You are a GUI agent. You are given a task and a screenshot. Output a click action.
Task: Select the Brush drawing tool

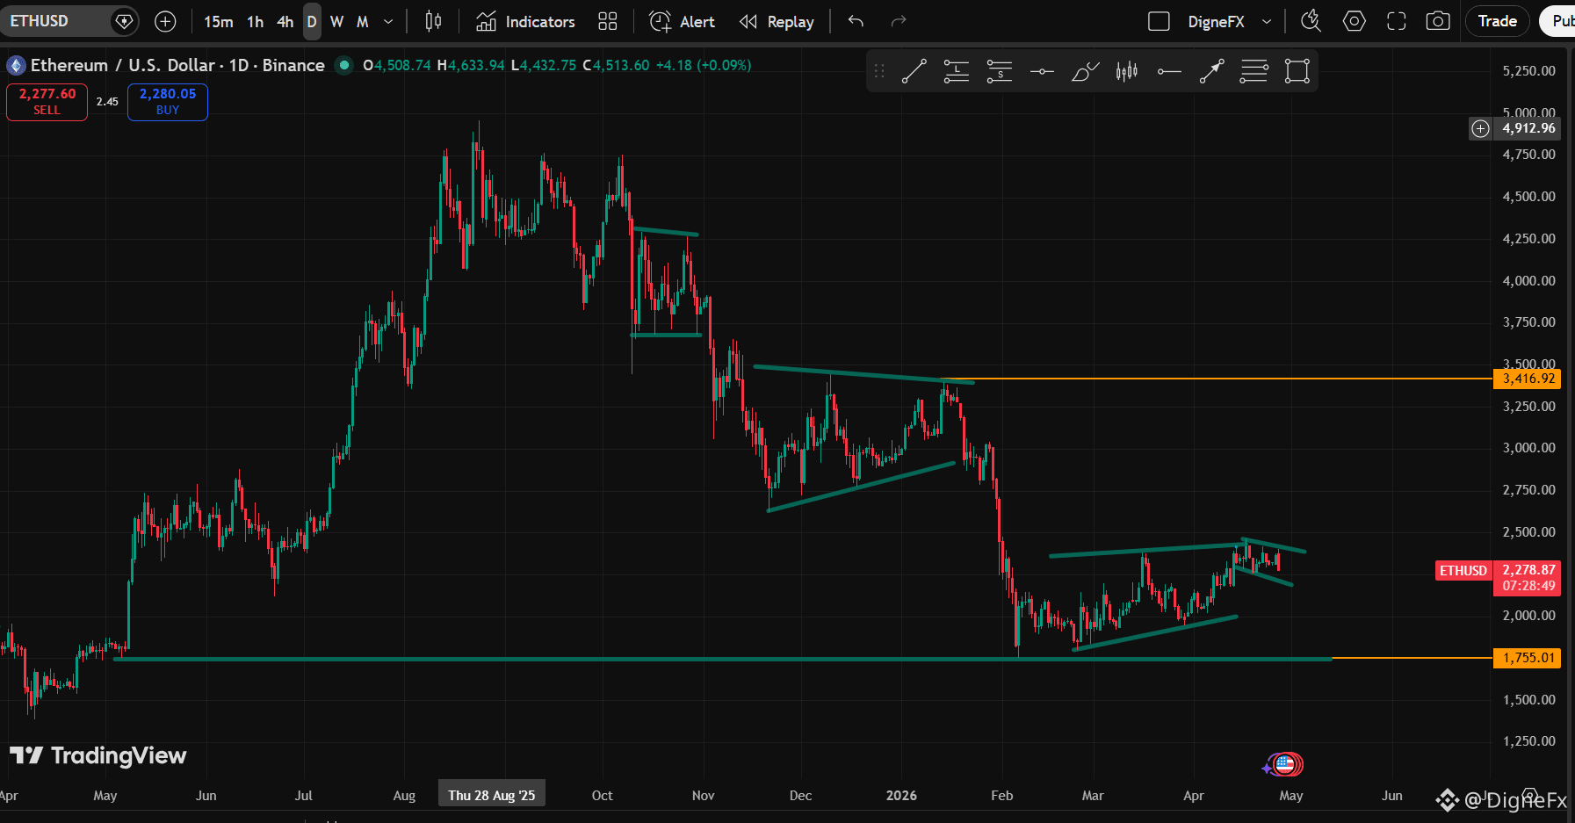1084,71
